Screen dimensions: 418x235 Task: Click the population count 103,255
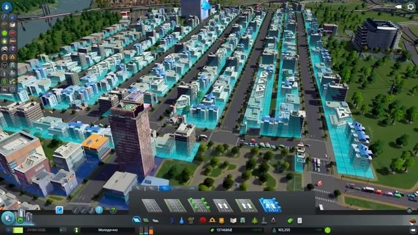coord(284,230)
